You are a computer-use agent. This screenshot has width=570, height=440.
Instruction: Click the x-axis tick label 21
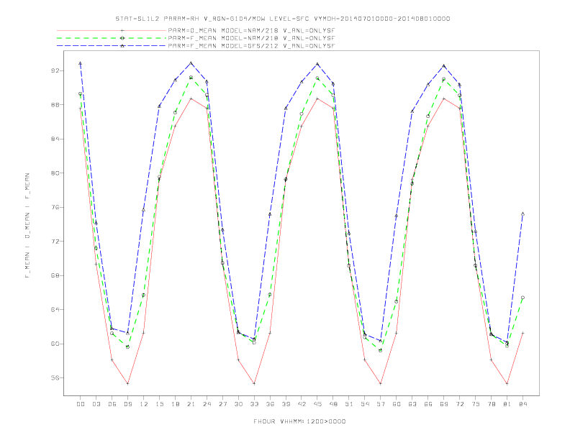191,404
